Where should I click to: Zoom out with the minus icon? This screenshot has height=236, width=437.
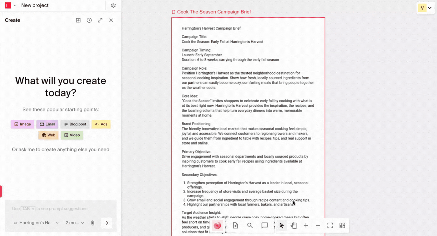(x=318, y=226)
